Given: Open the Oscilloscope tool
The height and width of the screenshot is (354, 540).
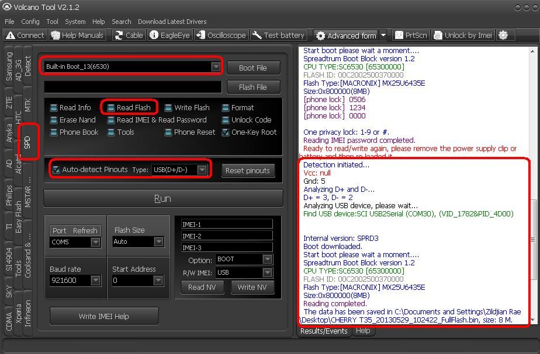Looking at the screenshot, I should coord(221,35).
